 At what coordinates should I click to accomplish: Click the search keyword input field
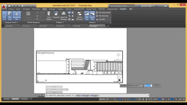pyautogui.click(x=122, y=6)
